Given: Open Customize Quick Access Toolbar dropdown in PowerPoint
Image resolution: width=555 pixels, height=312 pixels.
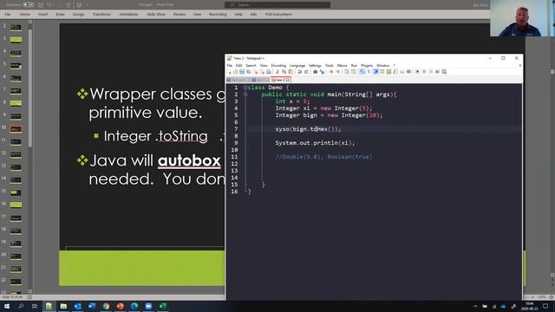Looking at the screenshot, I should [x=88, y=5].
